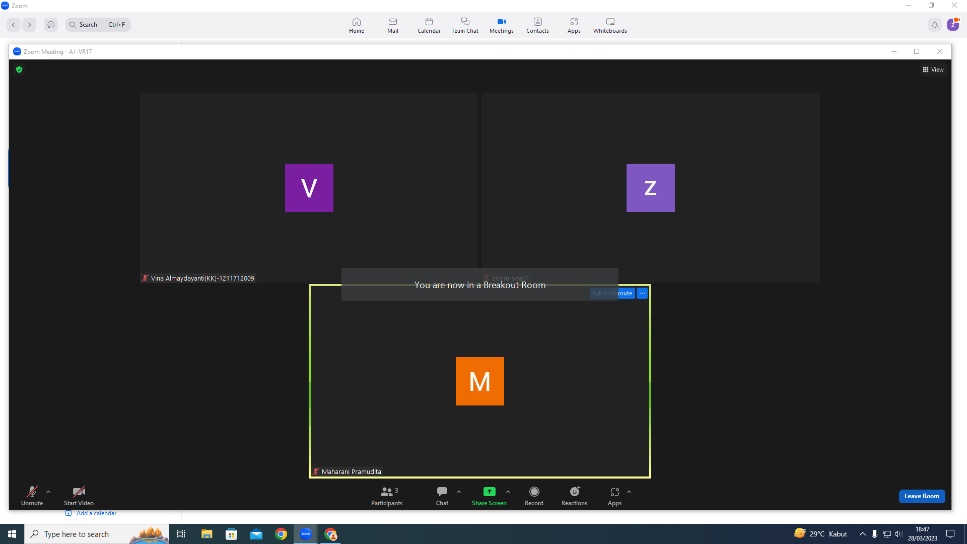Show hidden system tray icons

click(862, 534)
